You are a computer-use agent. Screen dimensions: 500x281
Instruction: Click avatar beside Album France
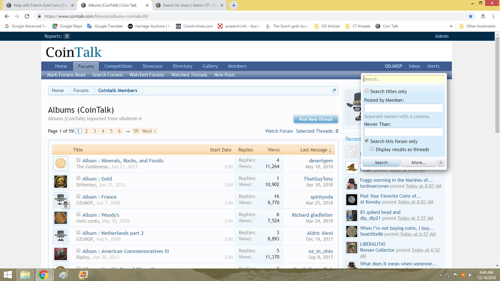61,200
